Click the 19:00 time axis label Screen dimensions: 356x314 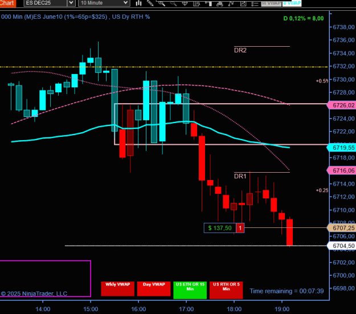click(x=282, y=309)
